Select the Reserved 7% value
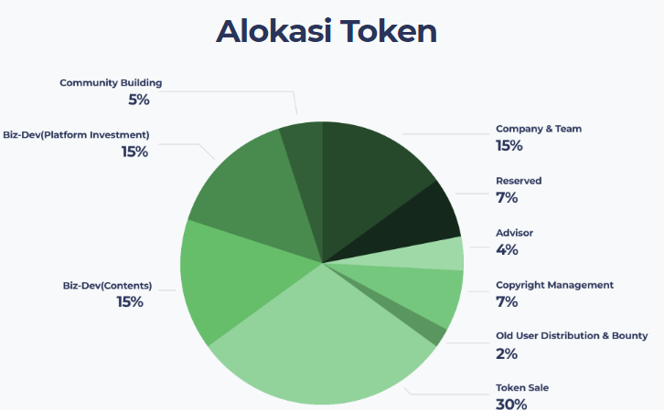The height and width of the screenshot is (410, 664). tap(507, 198)
